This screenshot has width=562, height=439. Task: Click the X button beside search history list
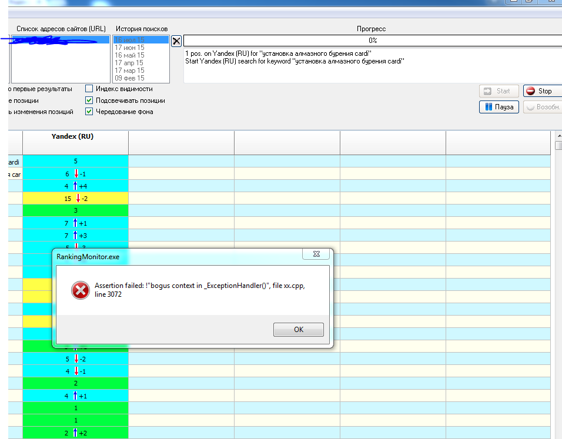tap(176, 41)
